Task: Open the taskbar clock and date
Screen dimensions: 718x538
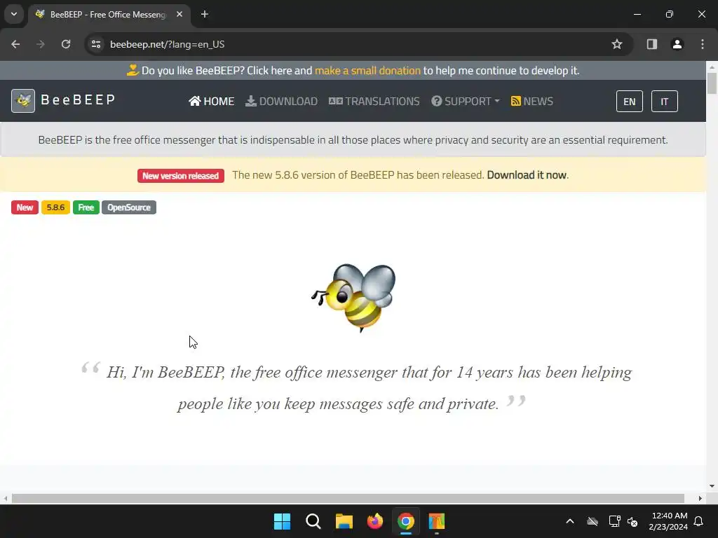Action: pos(668,521)
